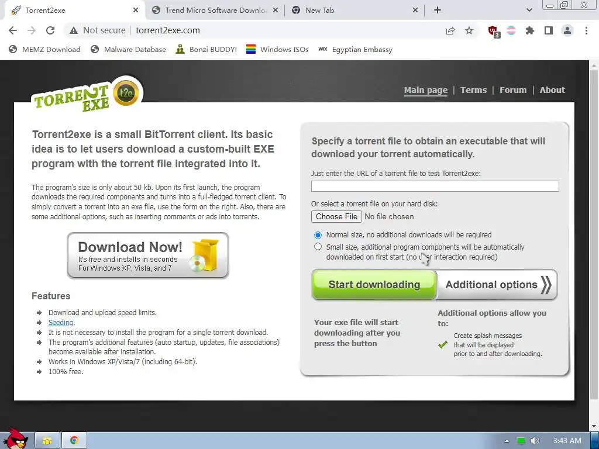This screenshot has height=449, width=599.
Task: Toggle the browser side panel icon
Action: click(x=549, y=30)
